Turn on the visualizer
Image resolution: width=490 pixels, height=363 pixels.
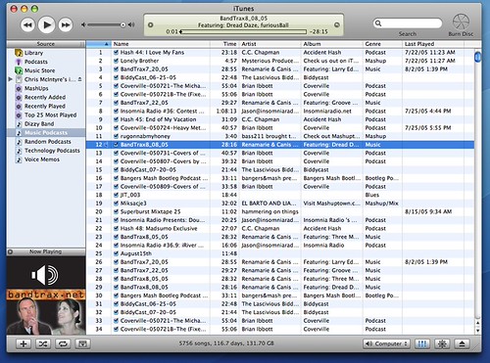tap(442, 343)
